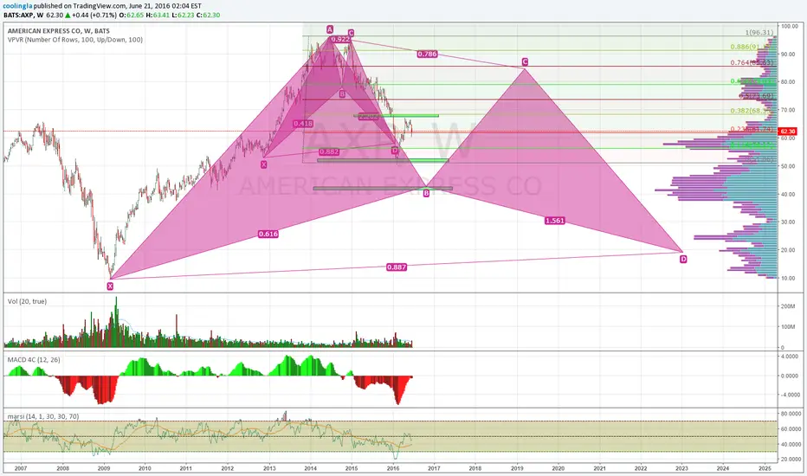Image resolution: width=807 pixels, height=476 pixels.
Task: Click the 80.0000 marsi axis label
Action: pyautogui.click(x=791, y=414)
